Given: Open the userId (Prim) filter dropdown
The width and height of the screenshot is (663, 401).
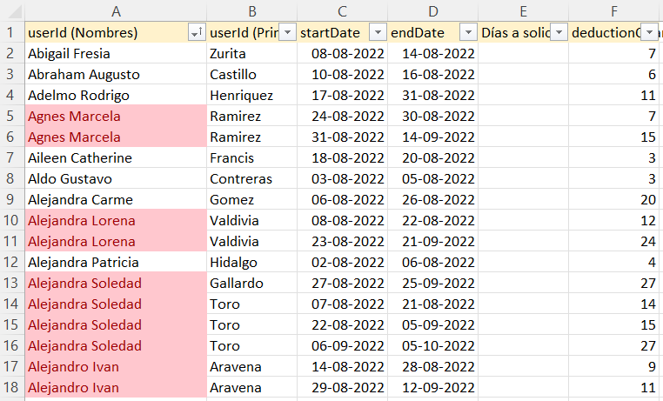Looking at the screenshot, I should [287, 32].
